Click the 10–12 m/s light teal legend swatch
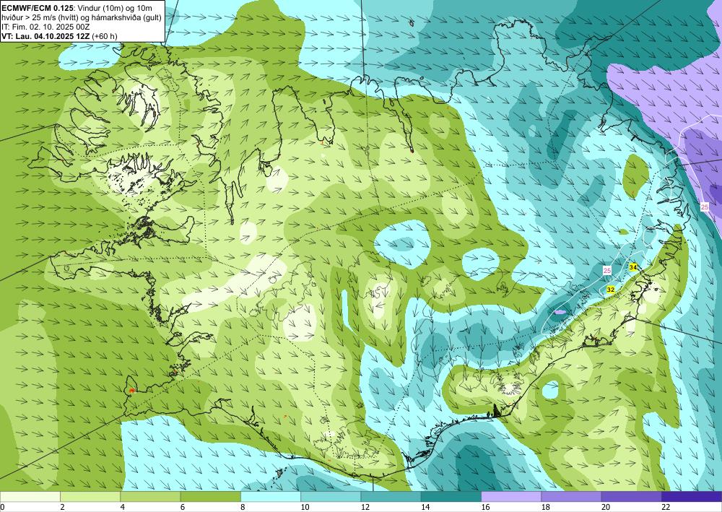The height and width of the screenshot is (512, 722). 331,497
